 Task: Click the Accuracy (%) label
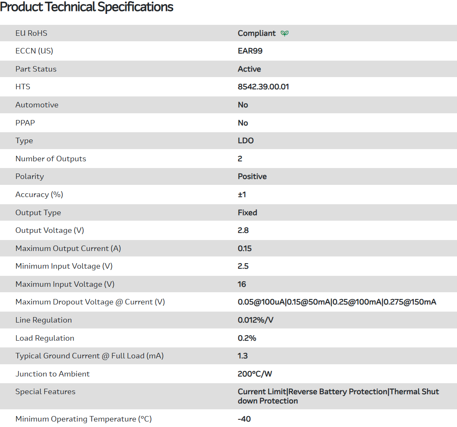39,195
